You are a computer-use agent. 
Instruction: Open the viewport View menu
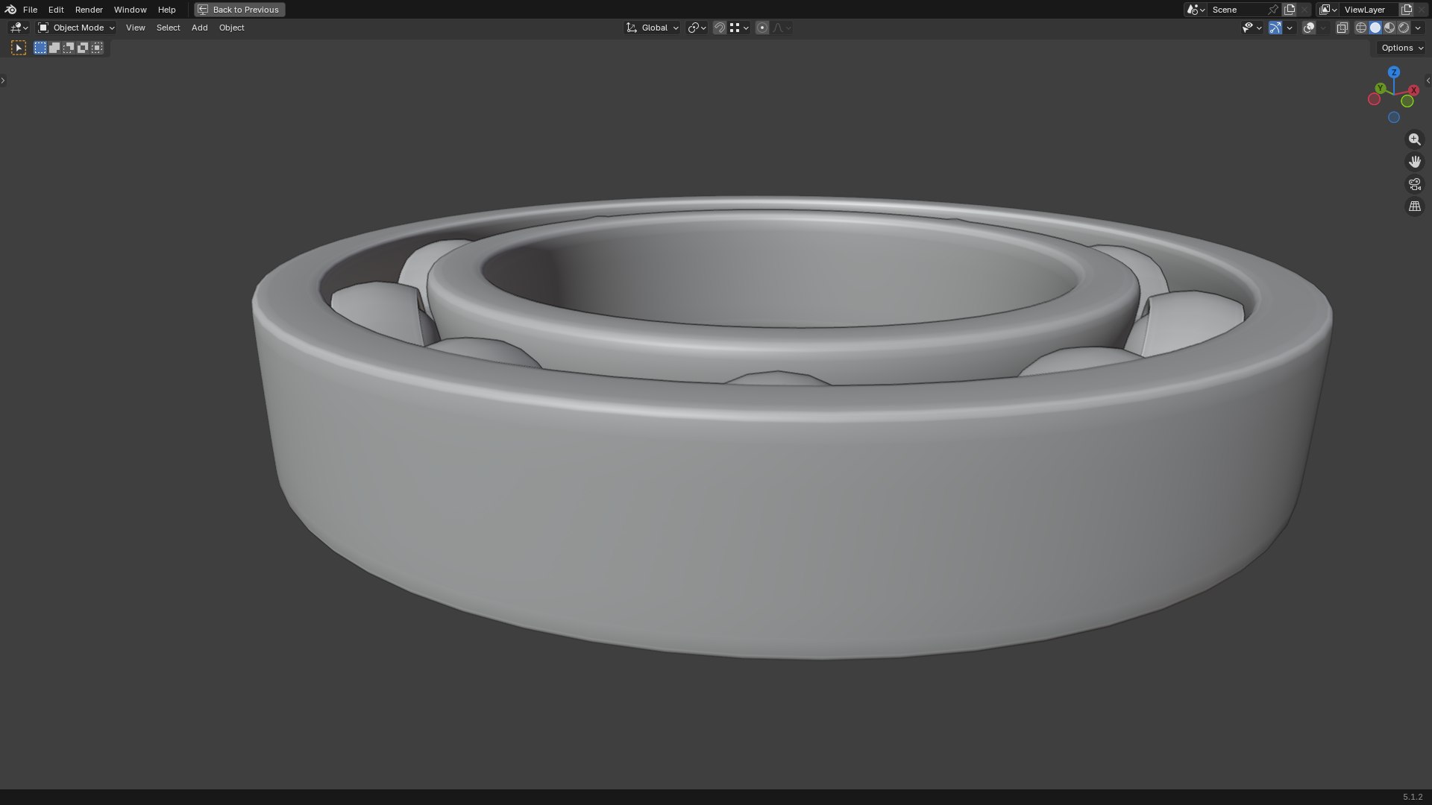(135, 28)
